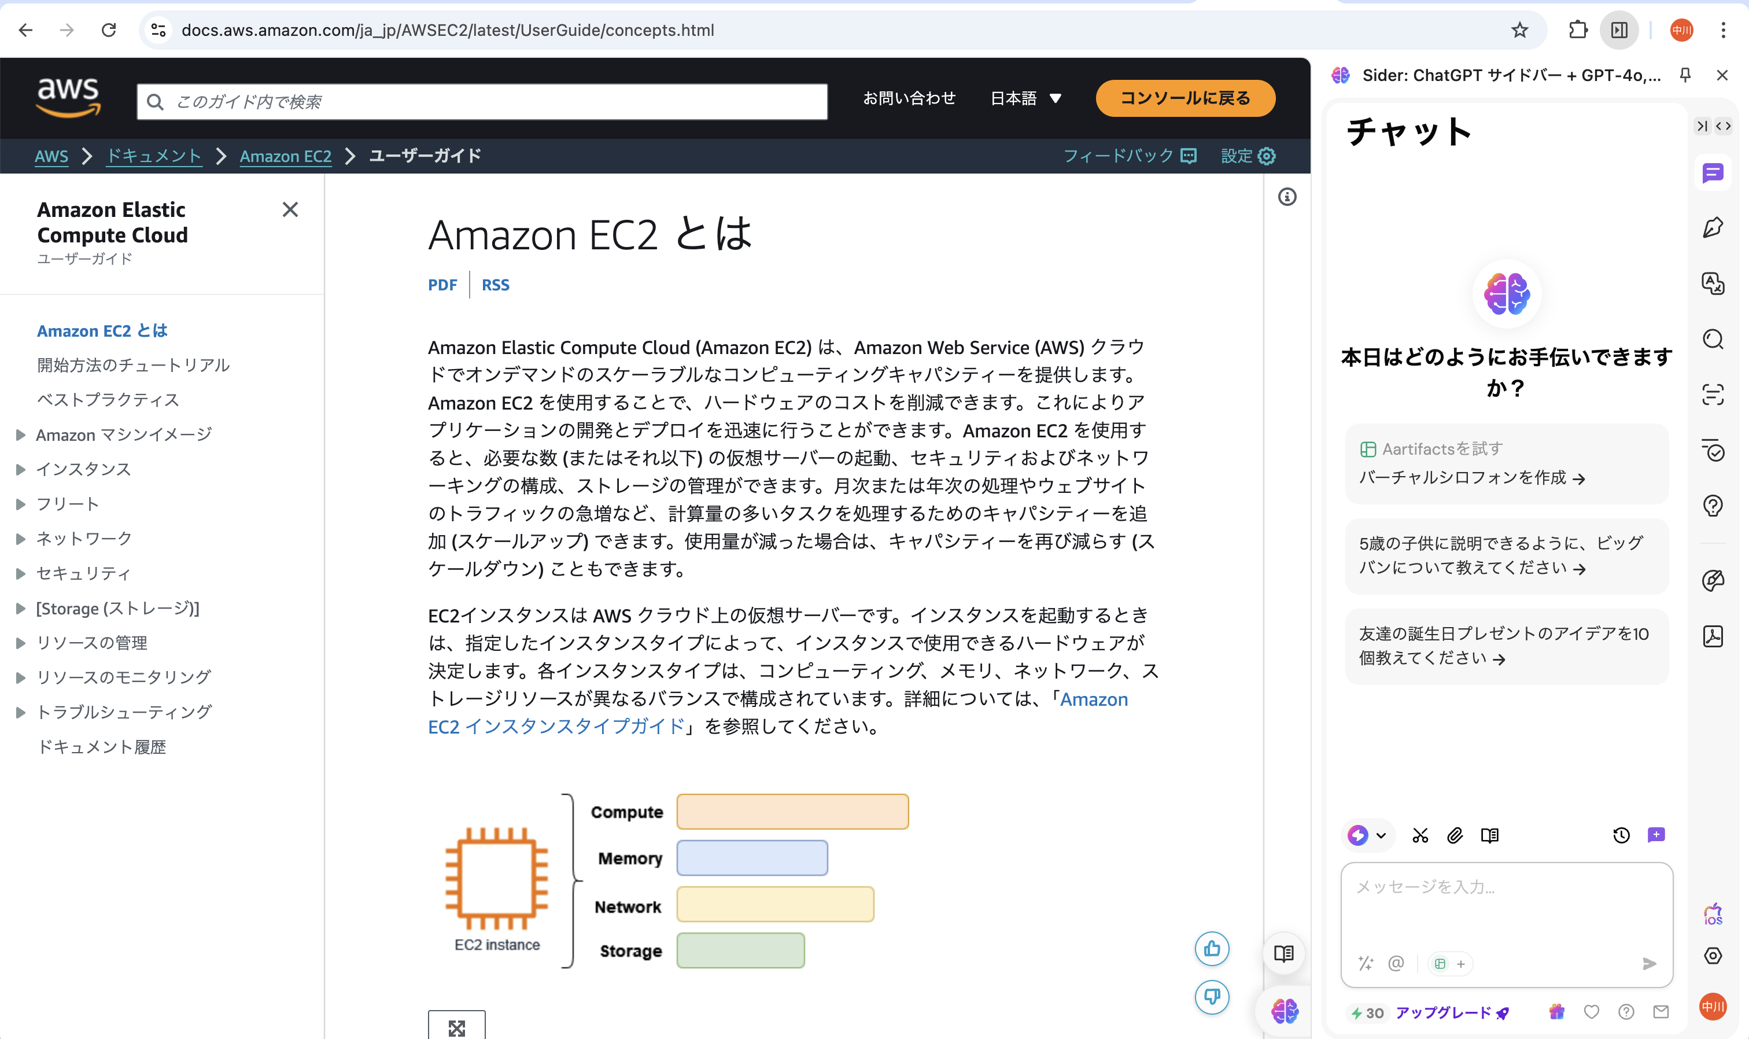This screenshot has width=1749, height=1039.
Task: Click the Sider iOS app icon
Action: (x=1713, y=915)
